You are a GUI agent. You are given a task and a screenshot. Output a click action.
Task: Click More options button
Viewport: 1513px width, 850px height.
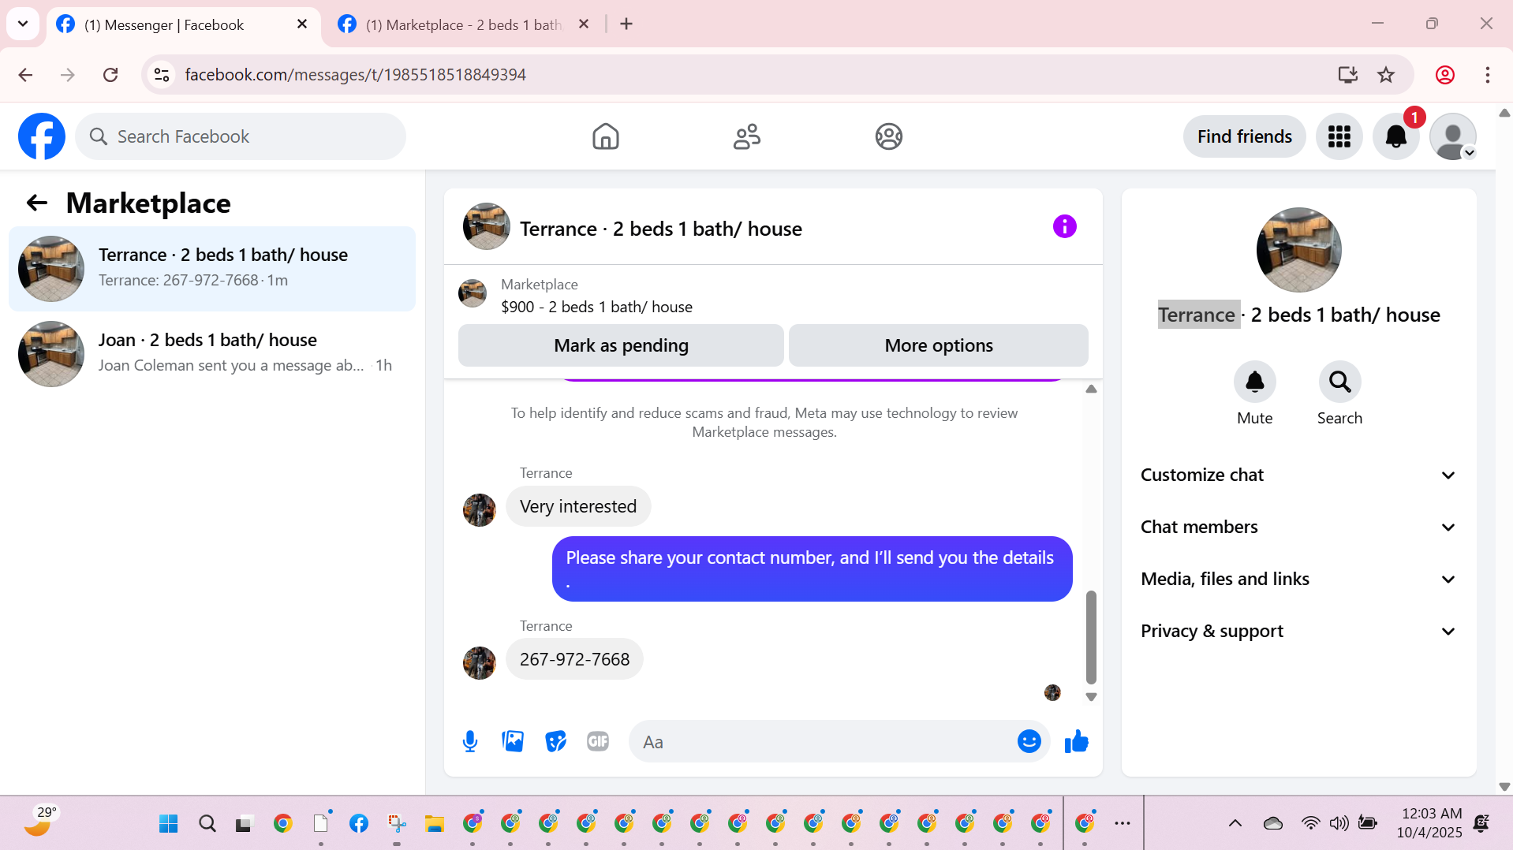click(938, 345)
